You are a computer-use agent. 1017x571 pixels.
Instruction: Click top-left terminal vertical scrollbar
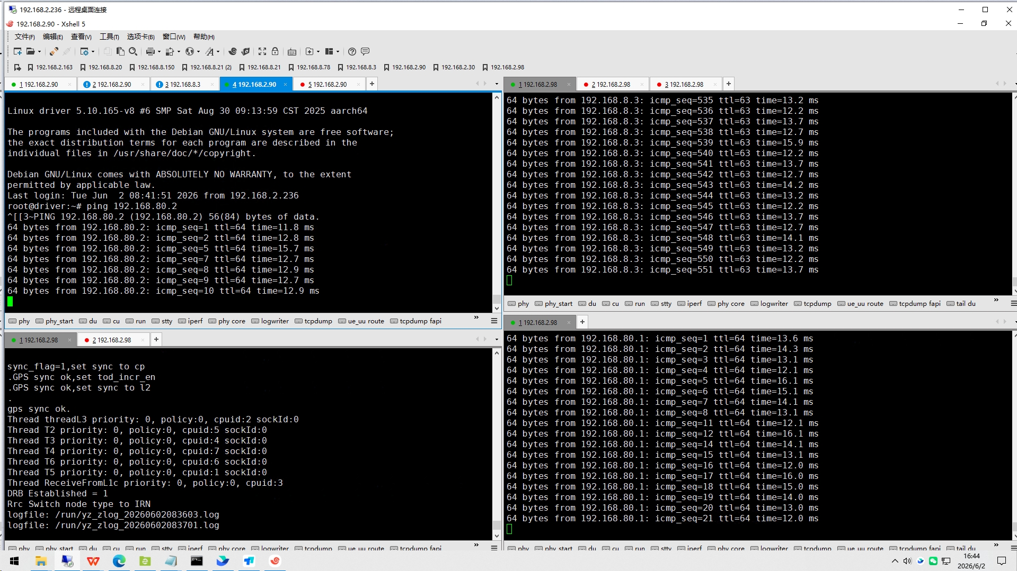pos(497,203)
